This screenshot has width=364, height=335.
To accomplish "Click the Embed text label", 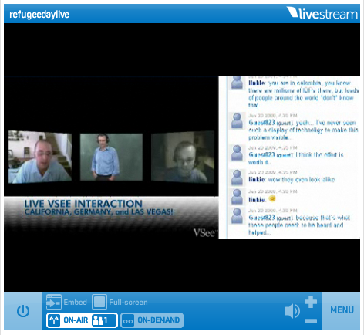I will 75,302.
